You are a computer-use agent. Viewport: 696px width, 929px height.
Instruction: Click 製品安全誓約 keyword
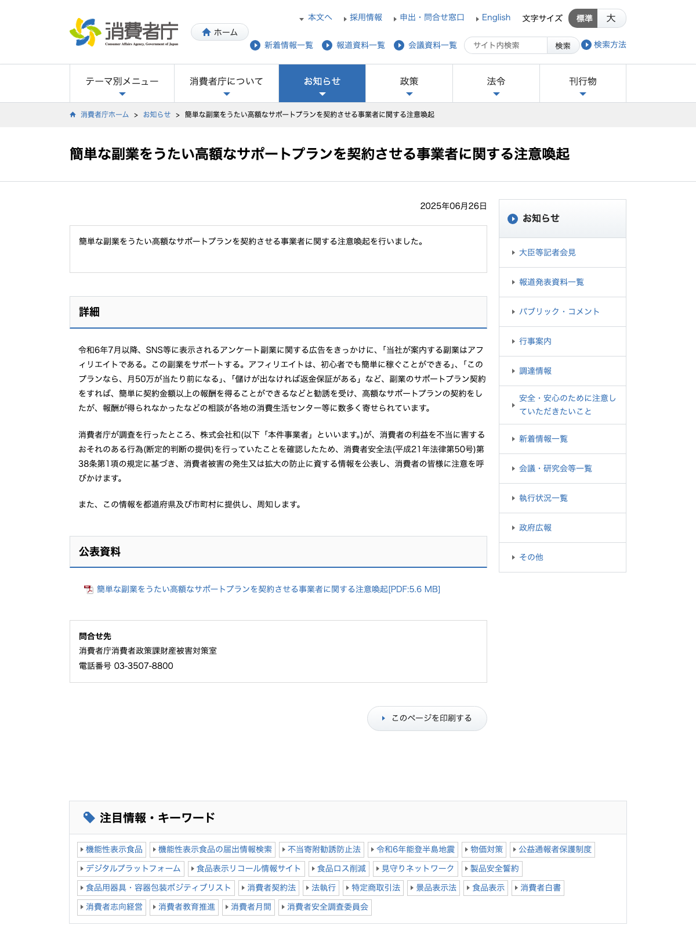[492, 869]
